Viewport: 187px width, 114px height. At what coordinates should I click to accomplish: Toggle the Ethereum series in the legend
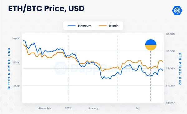79,26
